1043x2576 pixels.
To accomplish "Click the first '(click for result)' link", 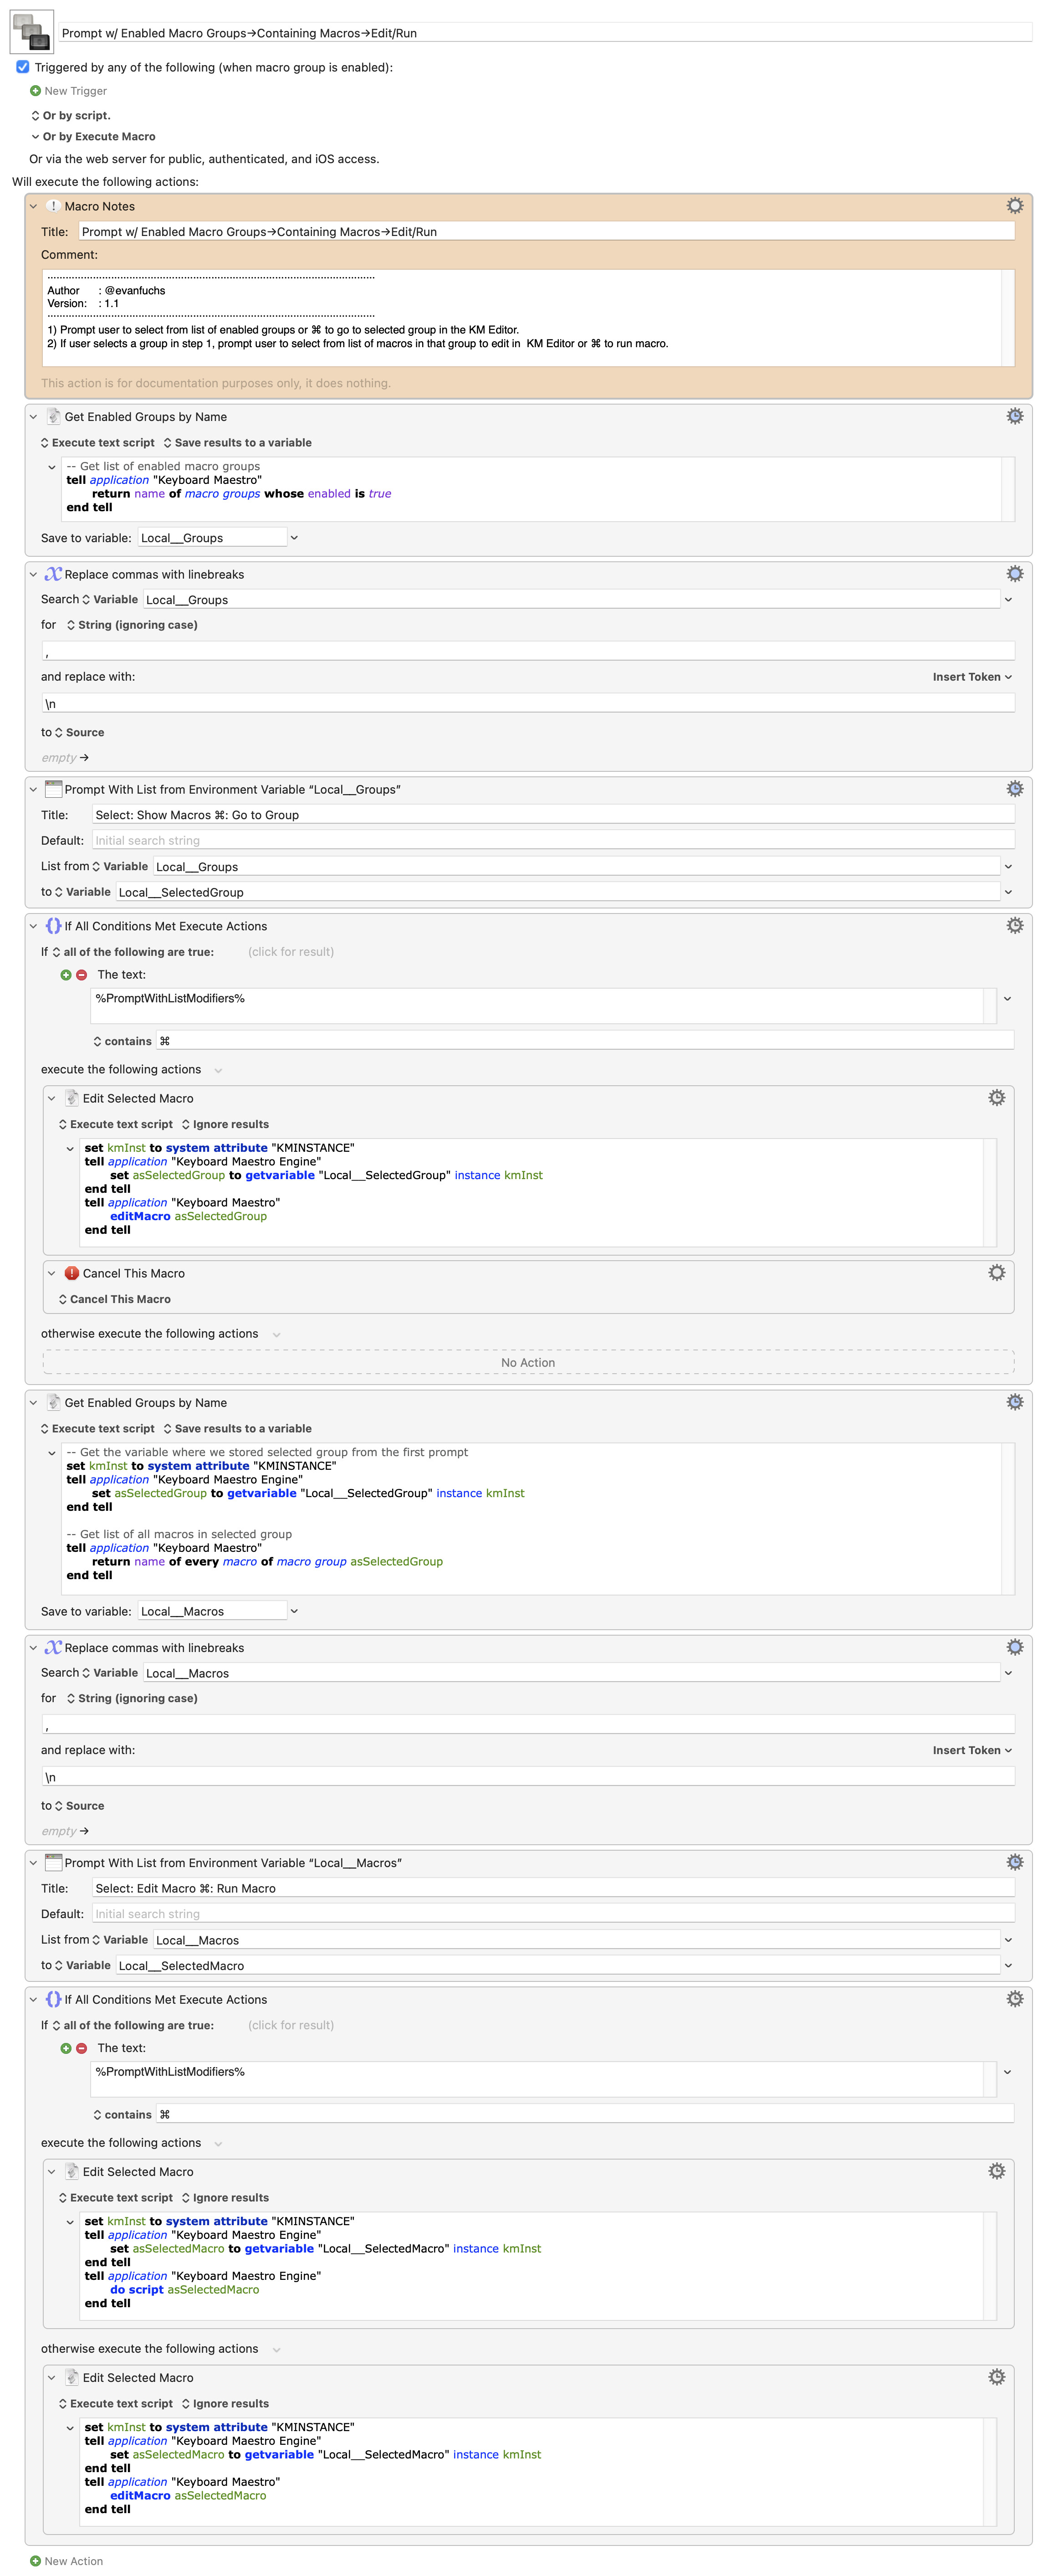I will 291,952.
